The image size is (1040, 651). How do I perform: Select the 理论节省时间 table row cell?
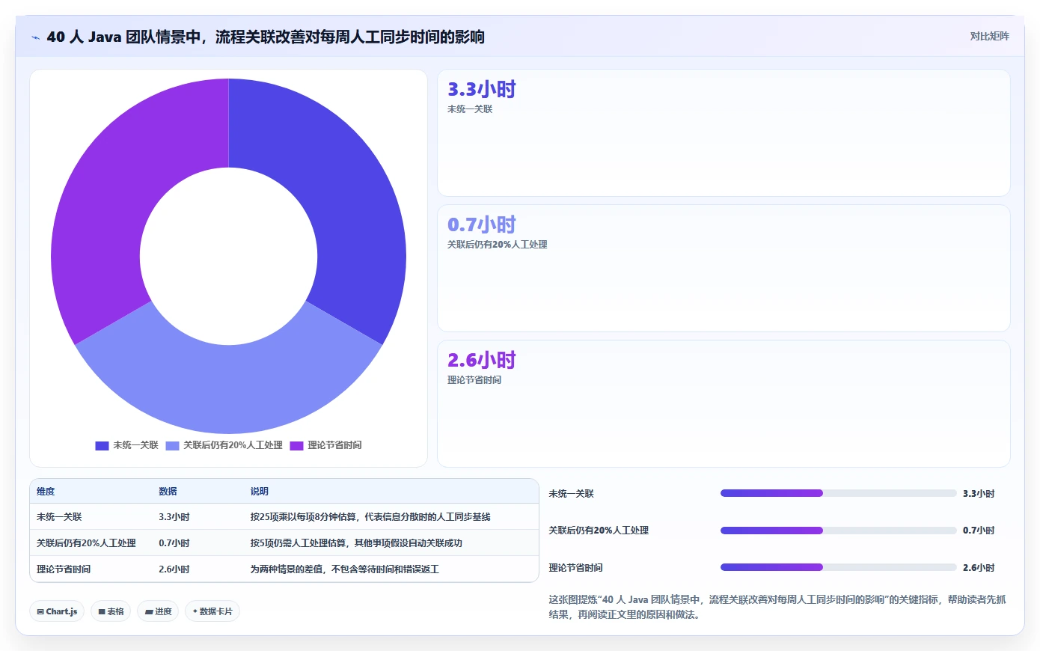point(64,569)
